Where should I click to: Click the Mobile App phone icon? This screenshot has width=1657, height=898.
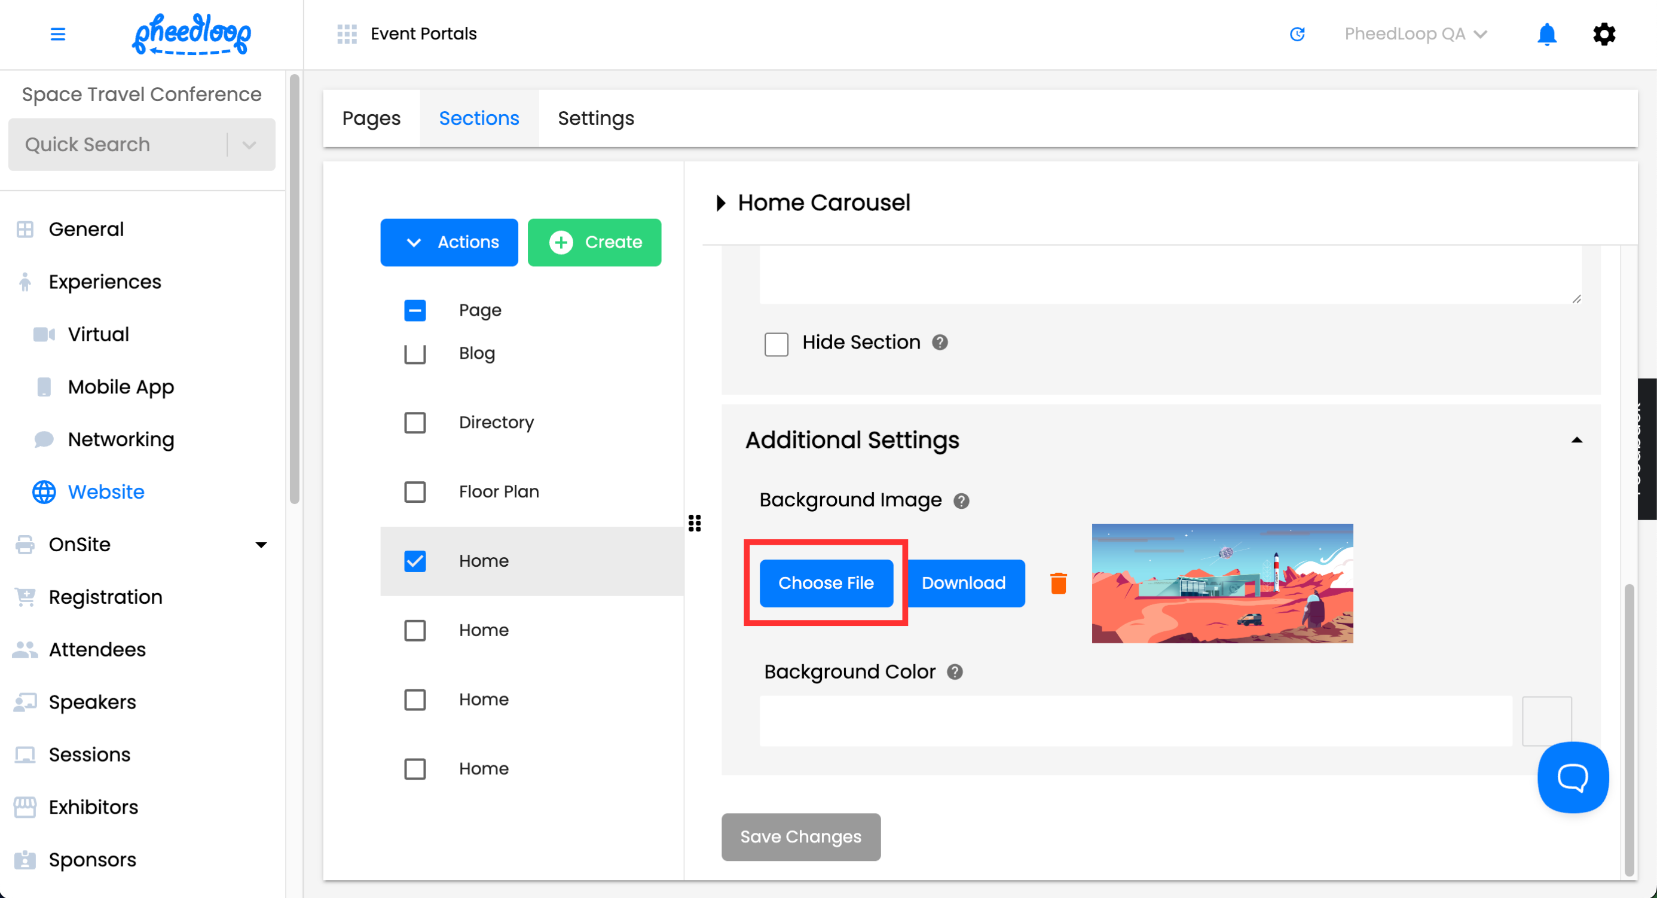pos(44,387)
